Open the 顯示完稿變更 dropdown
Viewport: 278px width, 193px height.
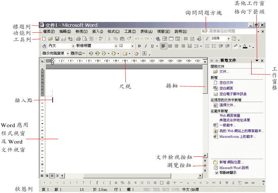pos(68,53)
